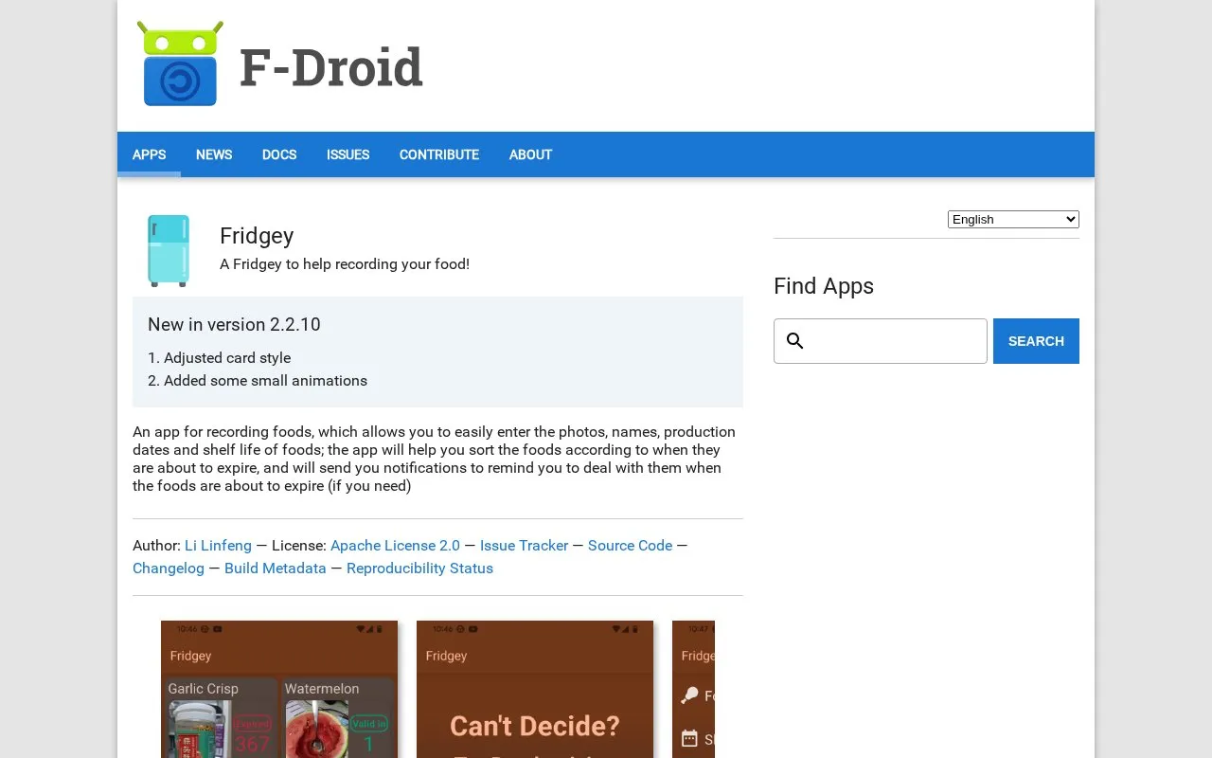The width and height of the screenshot is (1212, 758).
Task: Click the F-Droid robot logo icon
Action: pos(180,63)
